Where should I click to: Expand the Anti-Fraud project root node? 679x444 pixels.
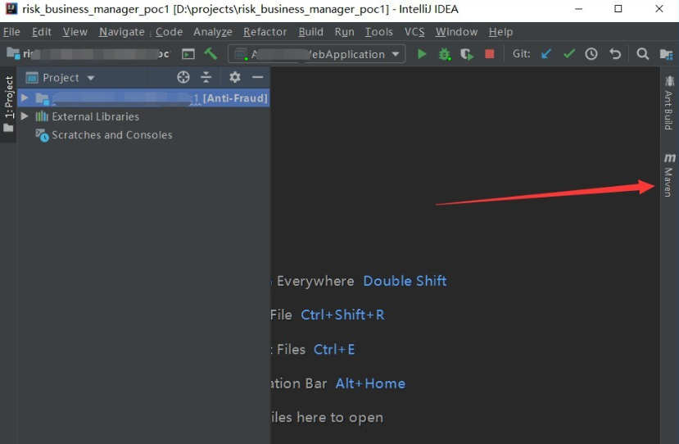[25, 98]
